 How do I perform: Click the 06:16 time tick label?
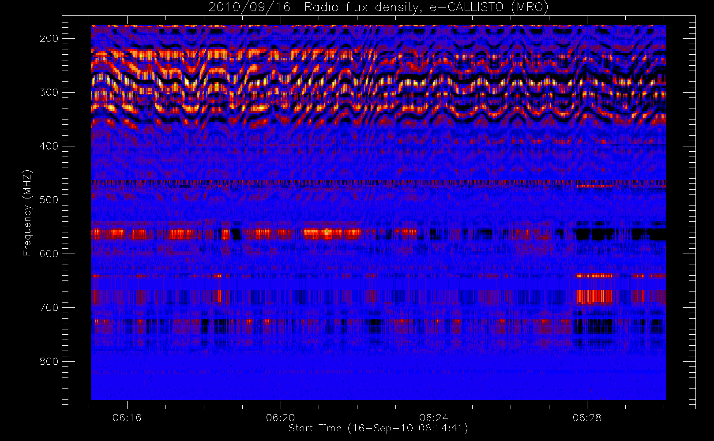pyautogui.click(x=127, y=418)
